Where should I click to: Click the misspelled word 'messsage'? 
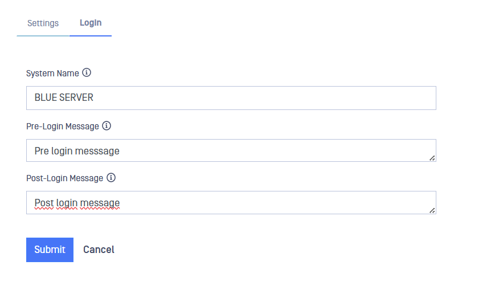pos(100,151)
